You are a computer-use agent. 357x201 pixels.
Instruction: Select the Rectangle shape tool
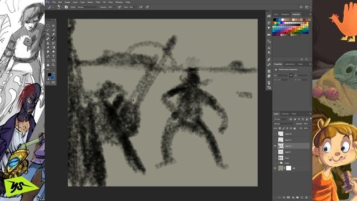(54, 60)
